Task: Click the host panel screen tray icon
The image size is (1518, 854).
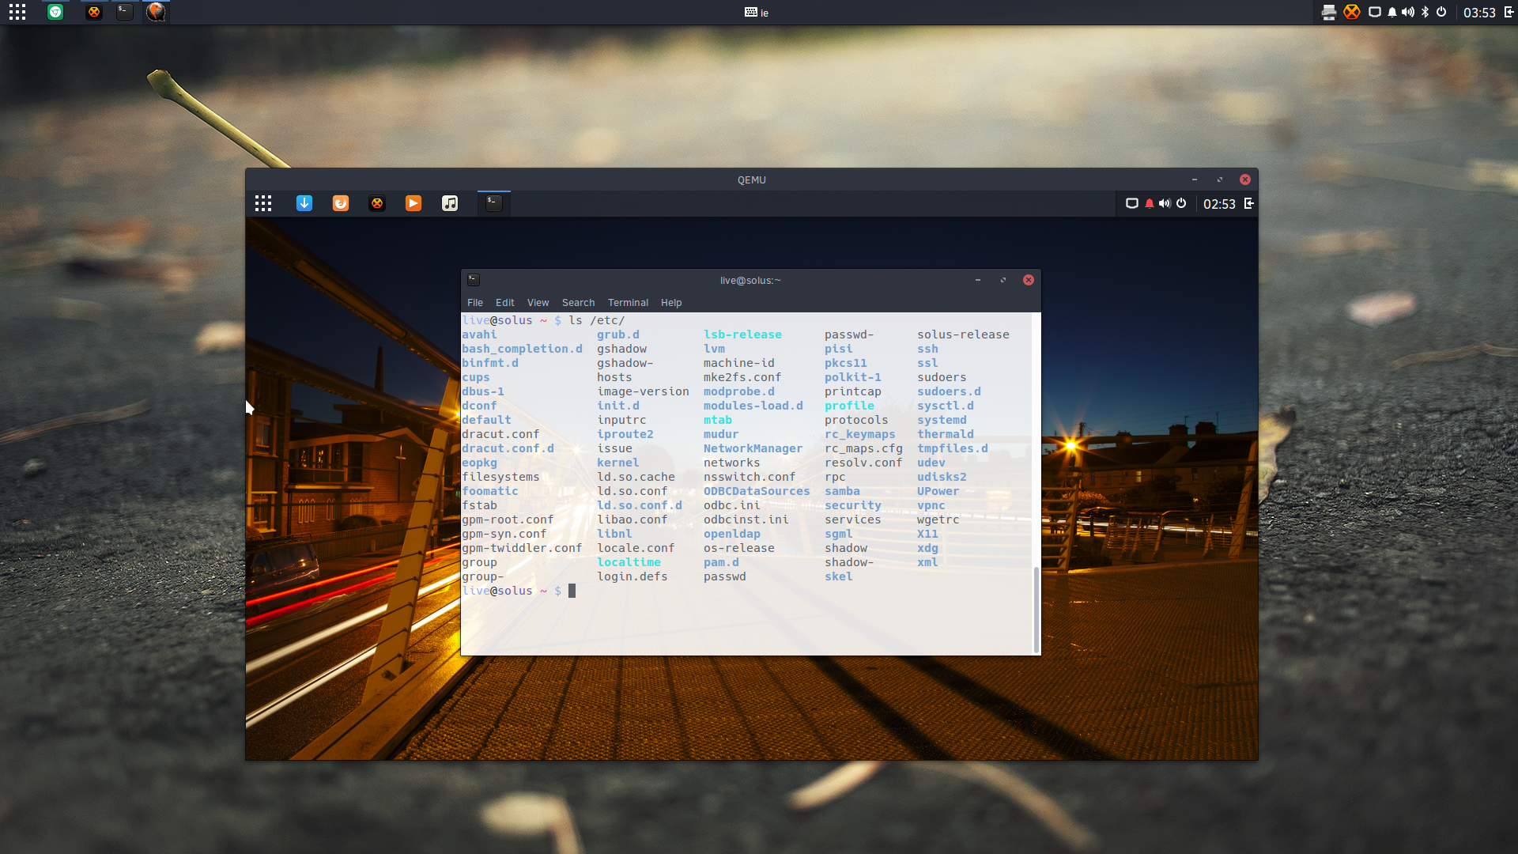Action: (1375, 12)
